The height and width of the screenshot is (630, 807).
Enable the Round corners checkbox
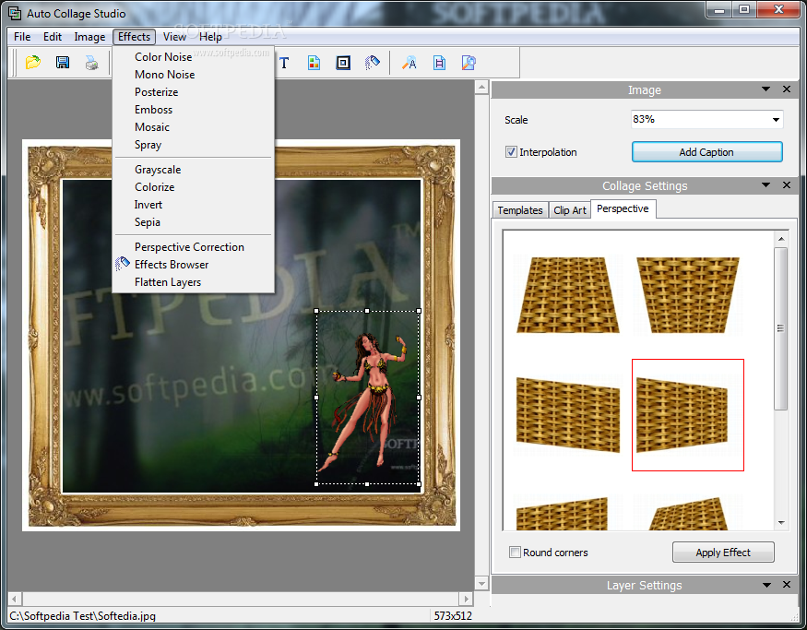(x=515, y=553)
